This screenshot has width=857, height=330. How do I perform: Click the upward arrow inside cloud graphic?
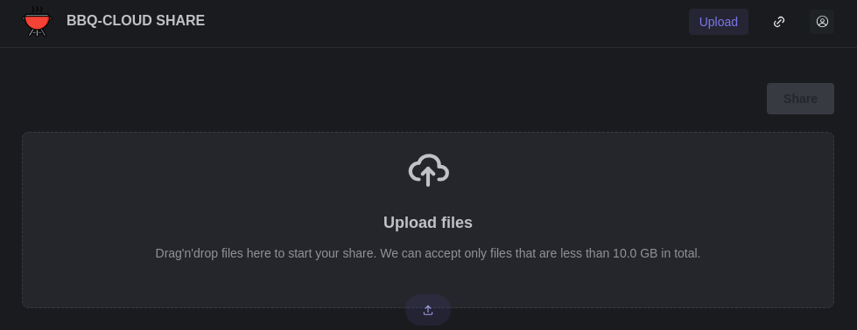tap(428, 175)
